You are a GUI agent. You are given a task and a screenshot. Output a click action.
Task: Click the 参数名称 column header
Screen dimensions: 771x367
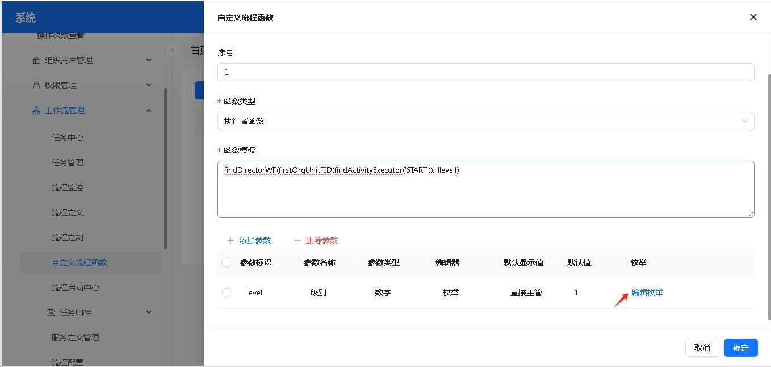click(x=320, y=262)
